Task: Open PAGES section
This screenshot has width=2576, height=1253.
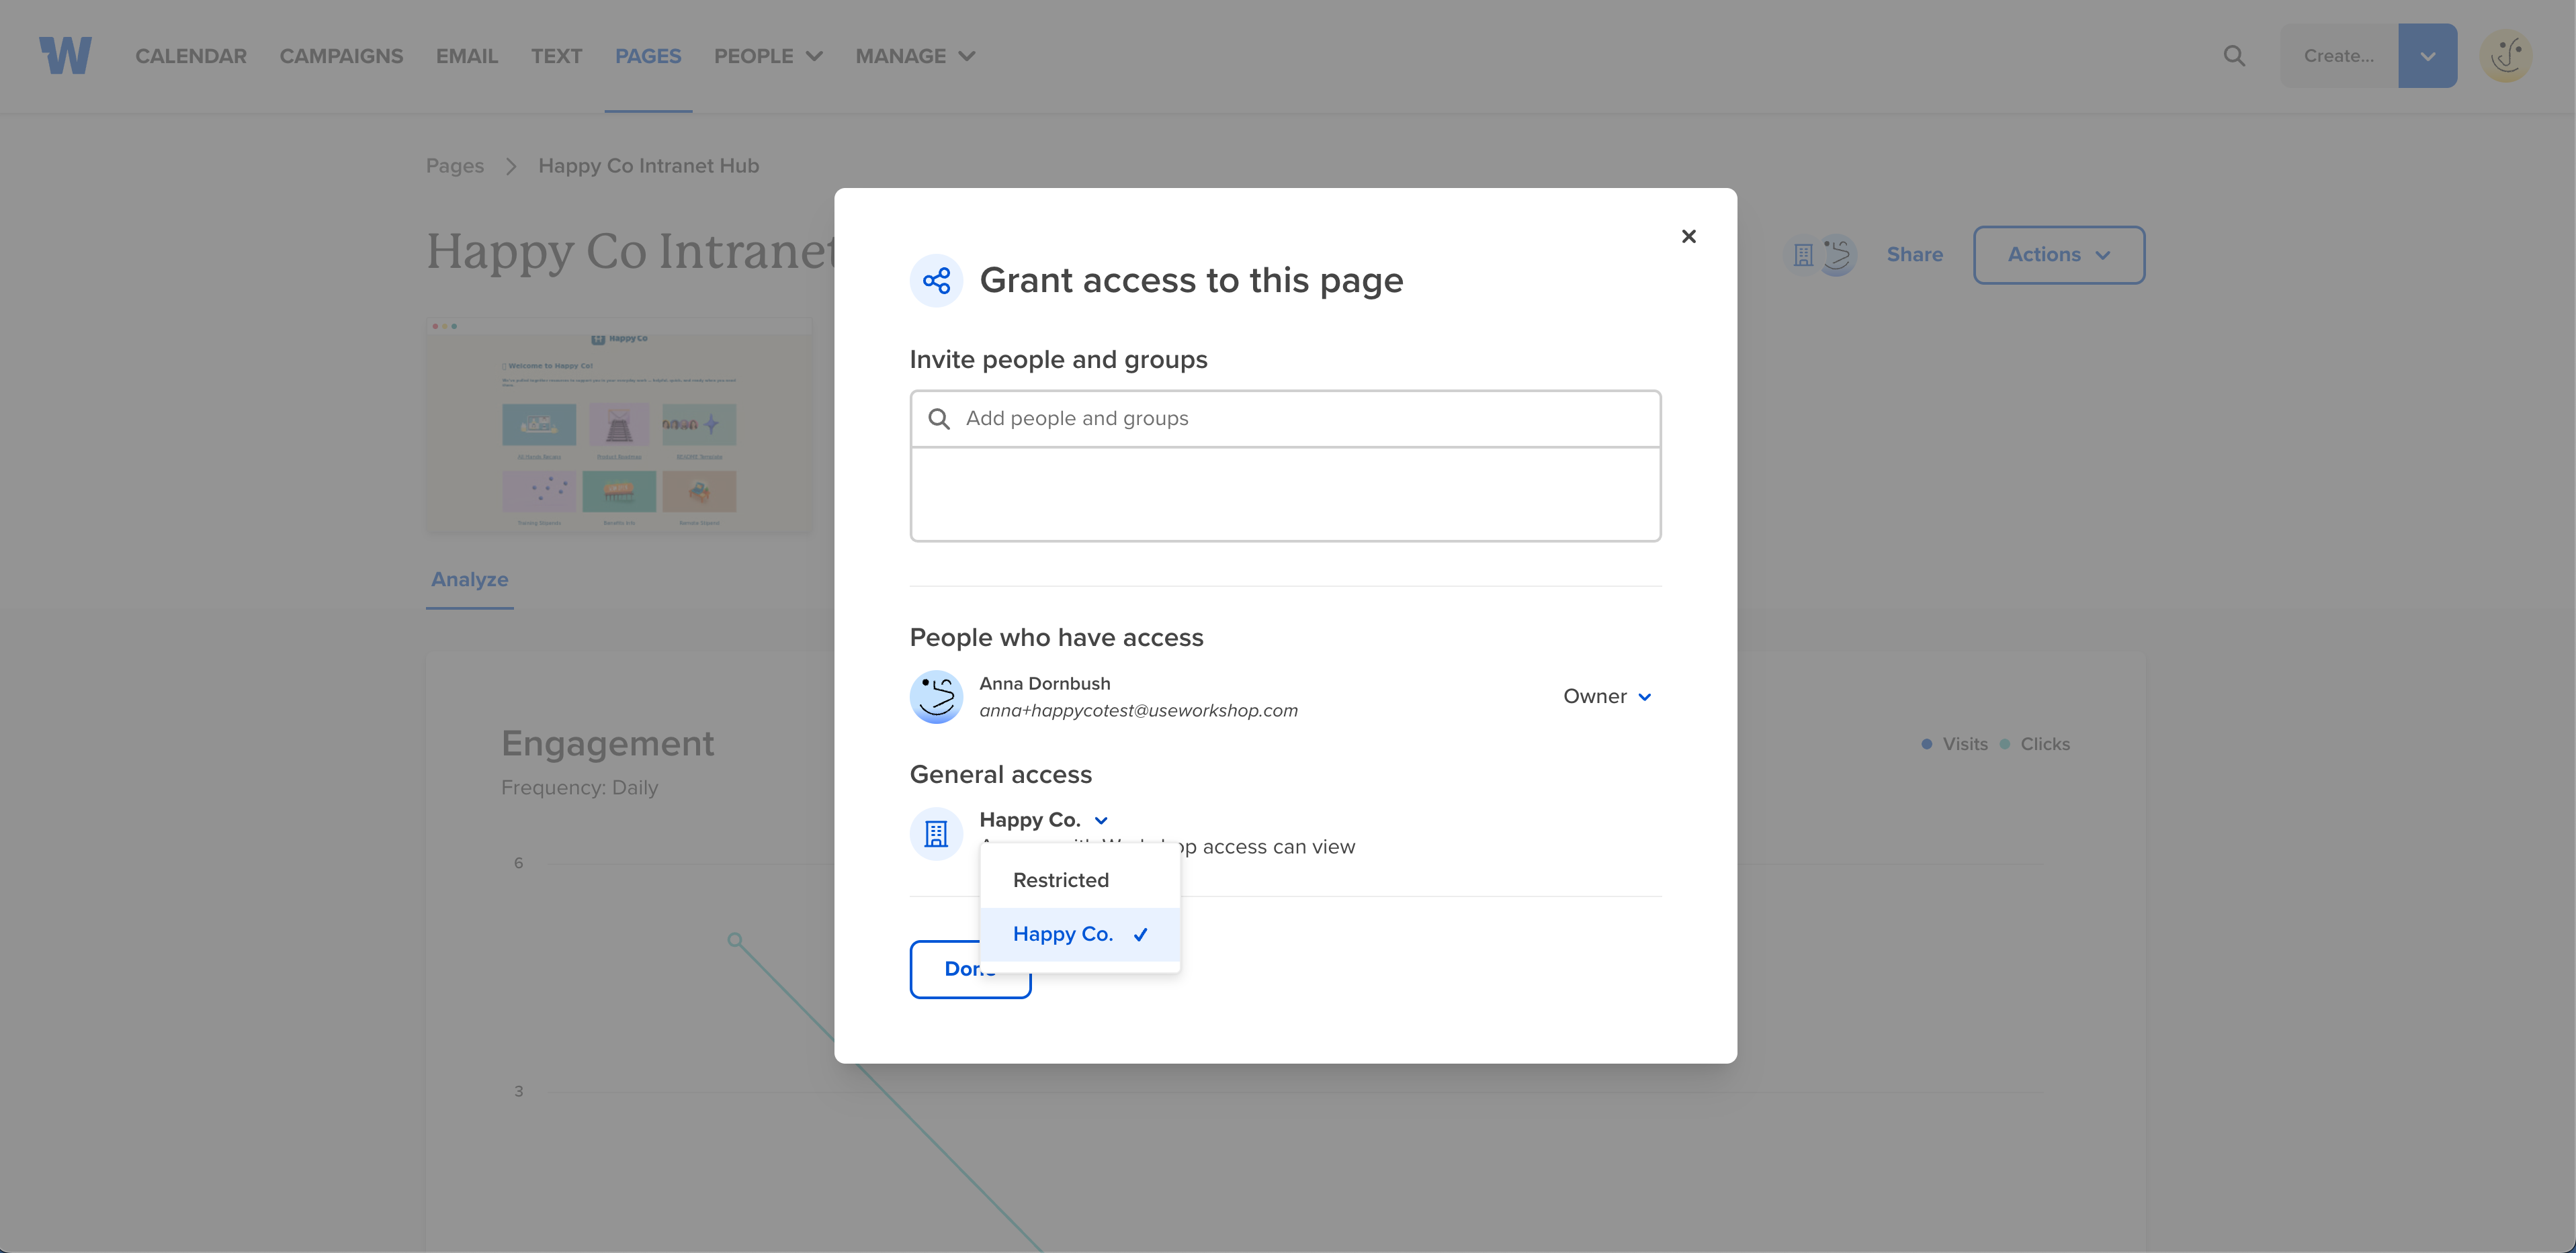Action: click(x=648, y=56)
